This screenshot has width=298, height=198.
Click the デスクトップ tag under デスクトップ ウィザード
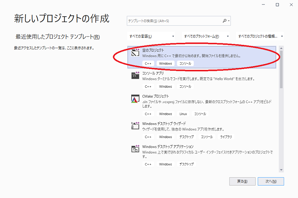pos(187,137)
